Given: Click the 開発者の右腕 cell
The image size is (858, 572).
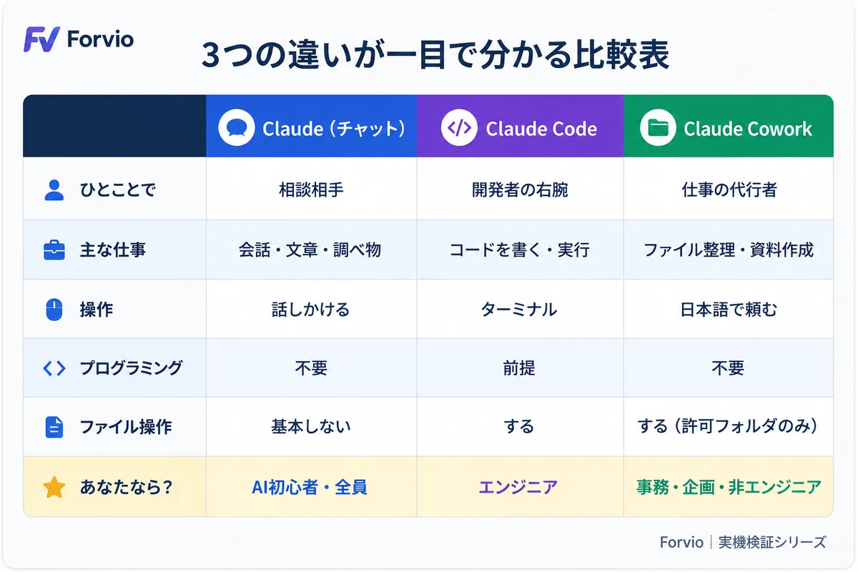Looking at the screenshot, I should (521, 189).
